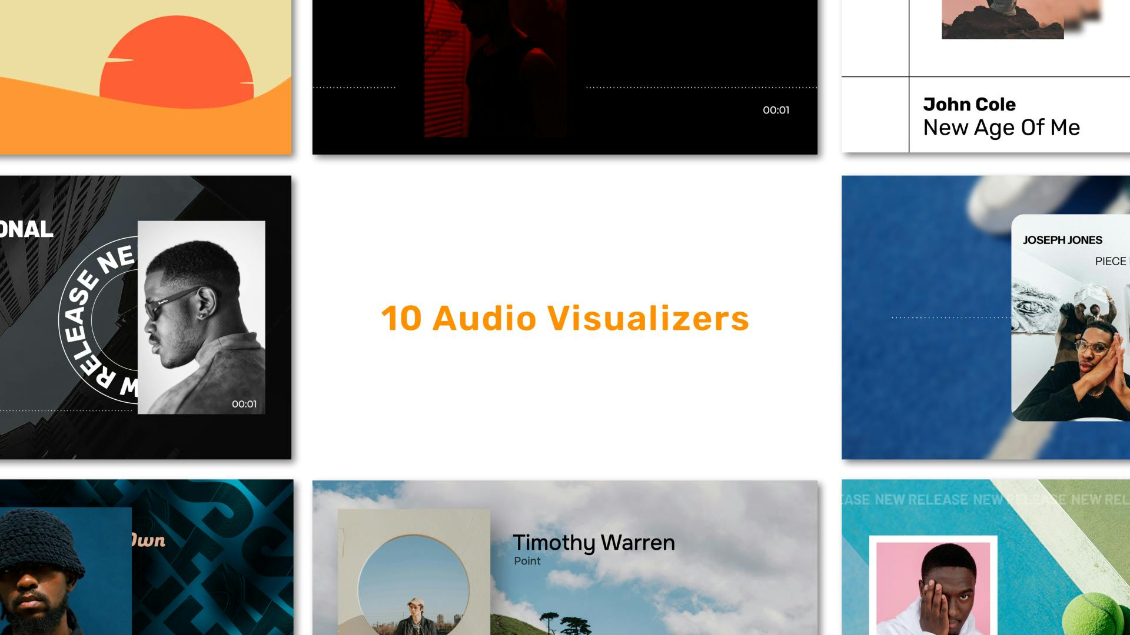The width and height of the screenshot is (1130, 635).
Task: Click the circular cutout portrait above Timothy Warren
Action: pyautogui.click(x=414, y=588)
